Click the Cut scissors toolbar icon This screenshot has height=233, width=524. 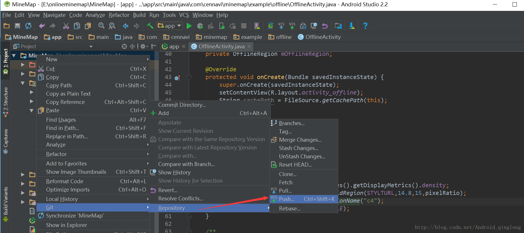coord(66,26)
